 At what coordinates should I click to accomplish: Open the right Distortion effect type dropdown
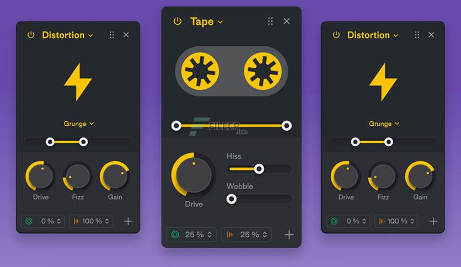click(x=373, y=35)
